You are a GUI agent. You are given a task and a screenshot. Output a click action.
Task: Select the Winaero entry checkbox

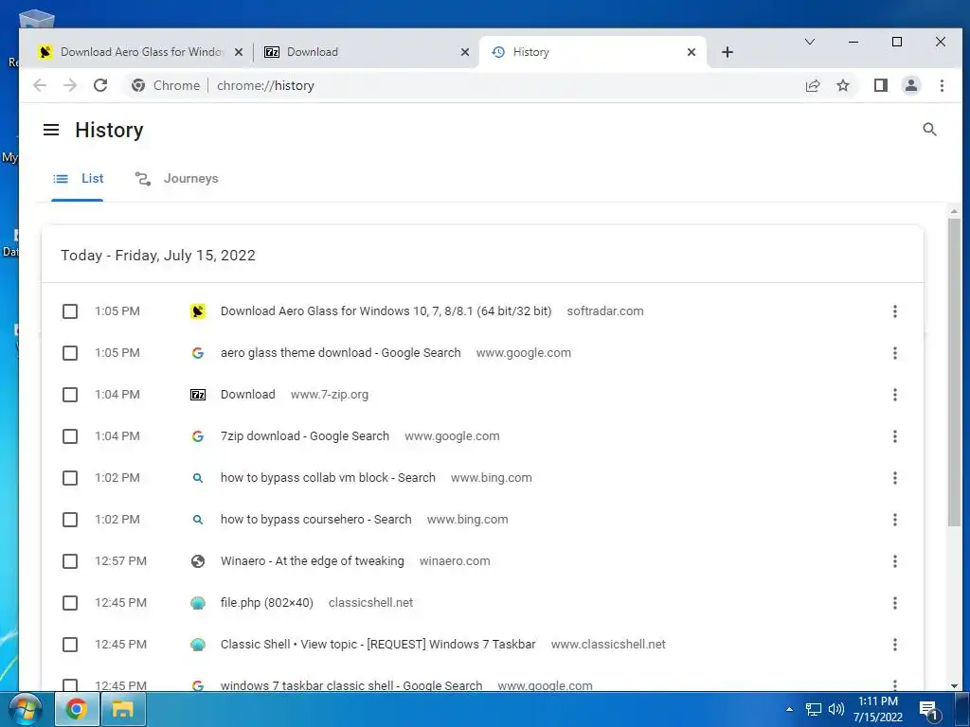(x=70, y=561)
